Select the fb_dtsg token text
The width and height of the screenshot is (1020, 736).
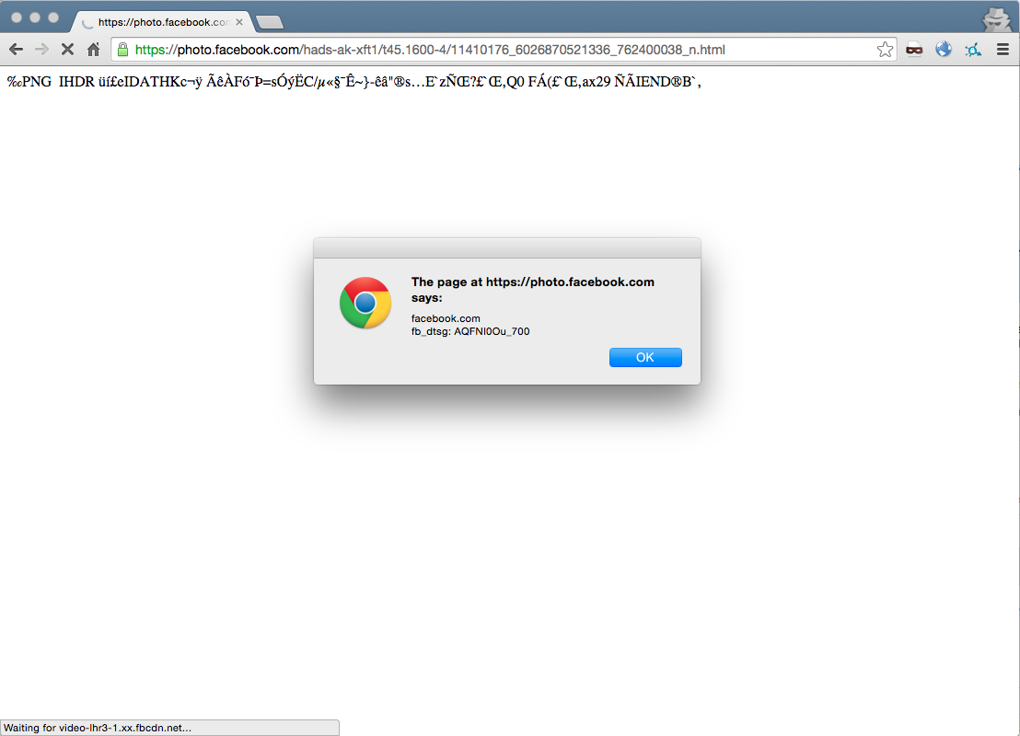(470, 331)
